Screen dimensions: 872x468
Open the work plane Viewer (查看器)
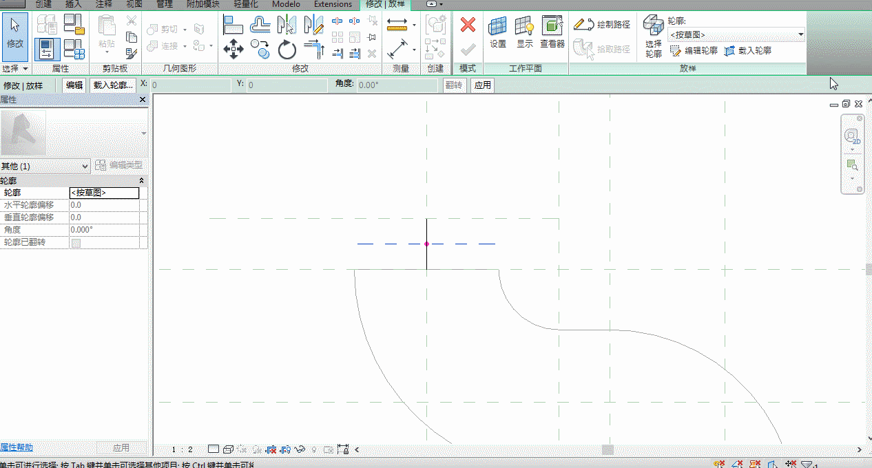point(552,32)
